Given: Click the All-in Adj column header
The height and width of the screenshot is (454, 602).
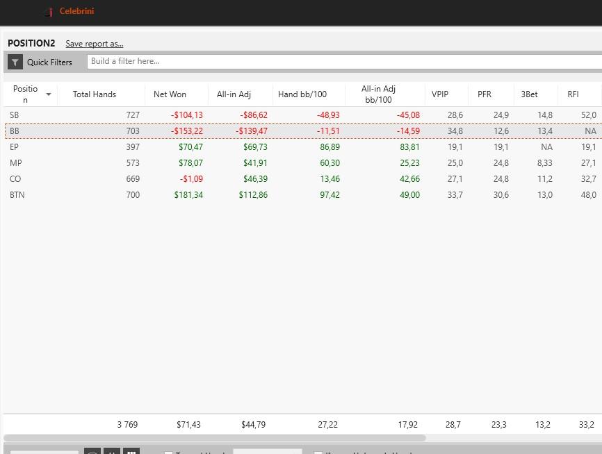Looking at the screenshot, I should [233, 94].
